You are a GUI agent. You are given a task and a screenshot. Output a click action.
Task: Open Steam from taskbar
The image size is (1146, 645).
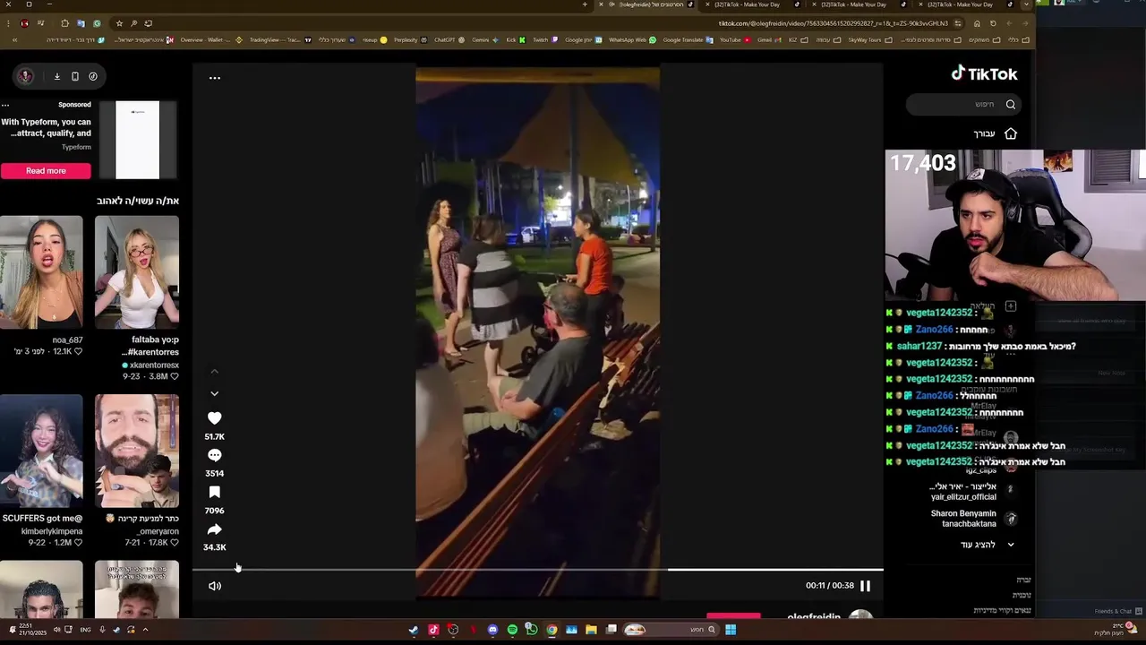413,630
